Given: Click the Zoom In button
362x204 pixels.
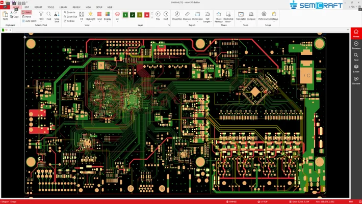Looking at the screenshot, I should (70, 12).
